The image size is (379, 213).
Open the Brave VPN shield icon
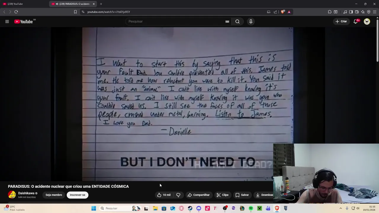click(x=369, y=12)
